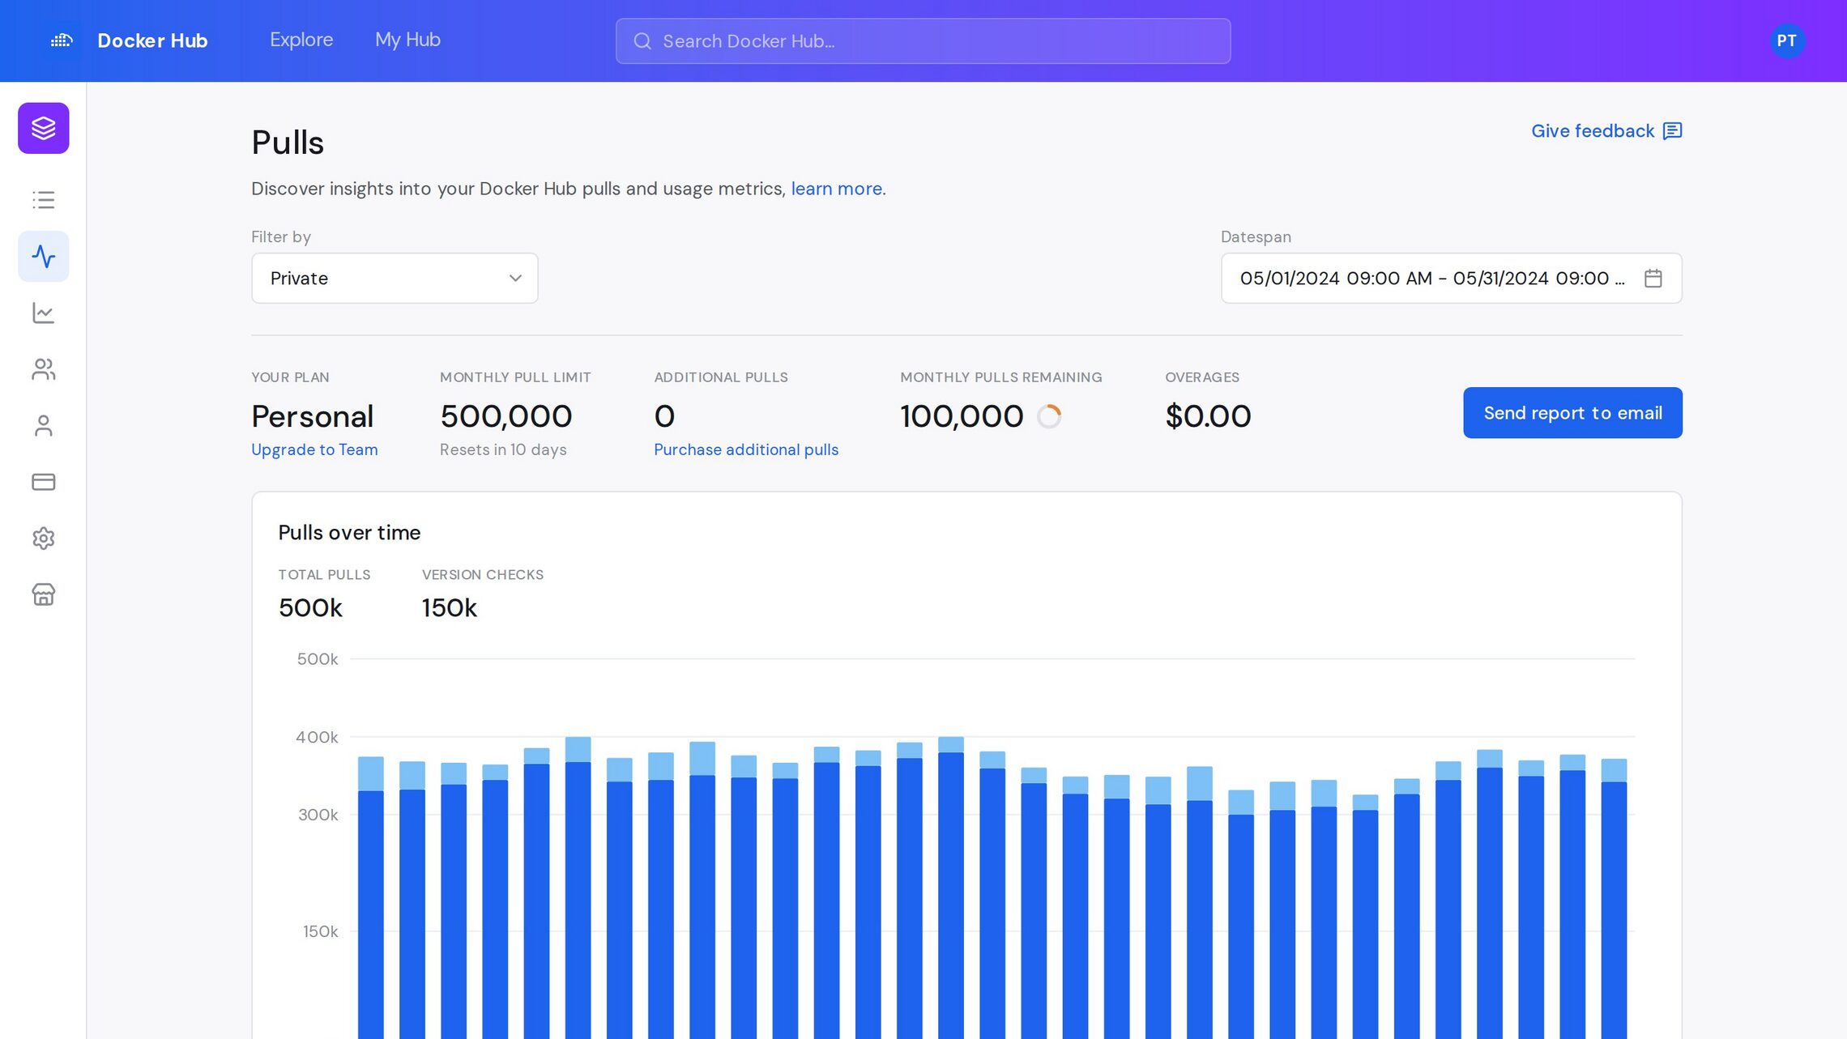Viewport: 1847px width, 1039px height.
Task: Click the Pulls page heading
Action: click(288, 143)
